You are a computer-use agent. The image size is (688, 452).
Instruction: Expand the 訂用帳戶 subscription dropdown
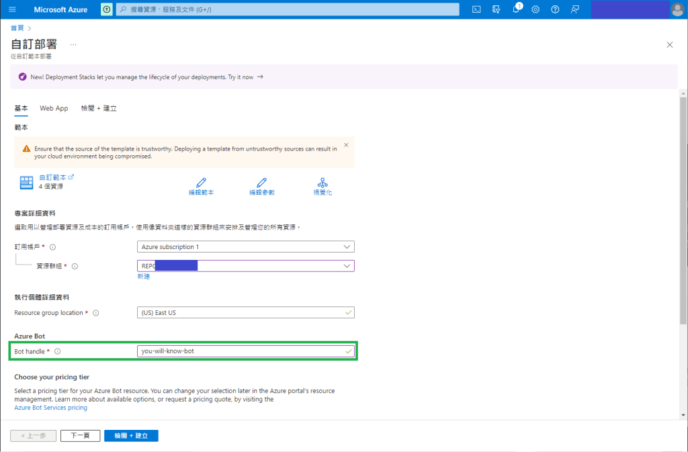point(347,246)
